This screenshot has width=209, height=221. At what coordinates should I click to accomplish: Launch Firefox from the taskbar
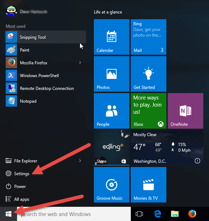(x=192, y=214)
